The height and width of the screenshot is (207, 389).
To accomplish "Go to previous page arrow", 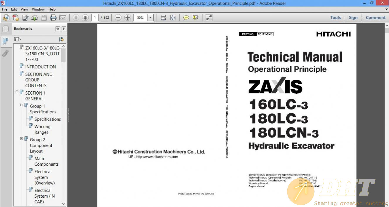I will coord(76,18).
